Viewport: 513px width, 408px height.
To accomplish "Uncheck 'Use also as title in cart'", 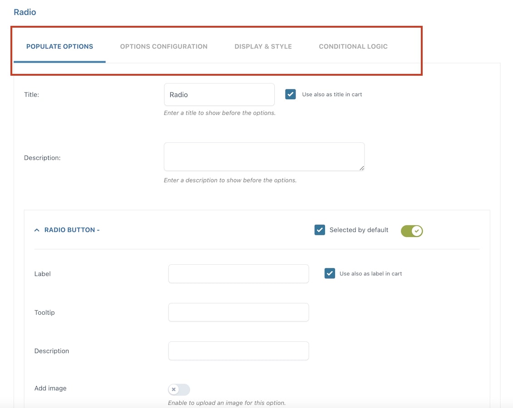I will [x=291, y=94].
